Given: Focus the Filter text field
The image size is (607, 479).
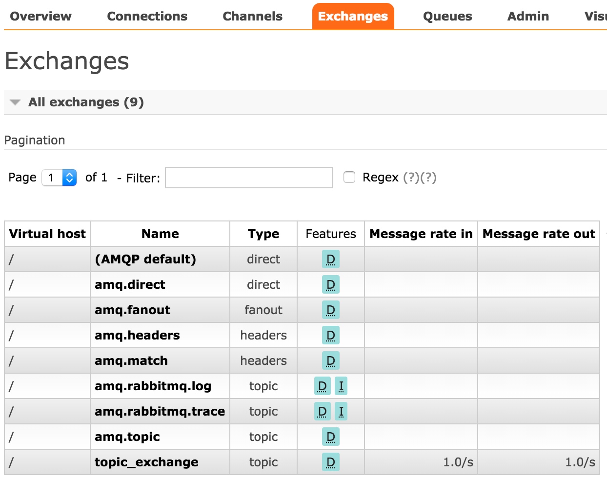Looking at the screenshot, I should pos(249,178).
